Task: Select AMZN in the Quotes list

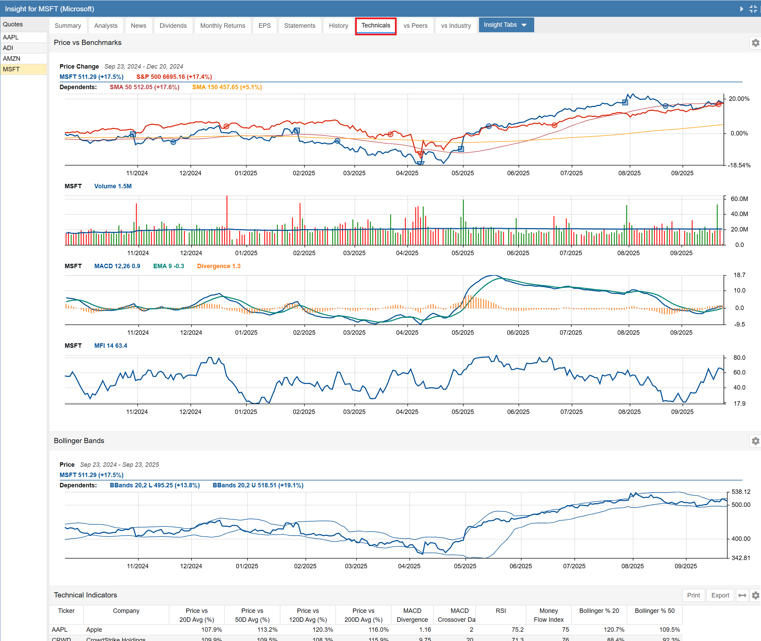Action: point(12,59)
